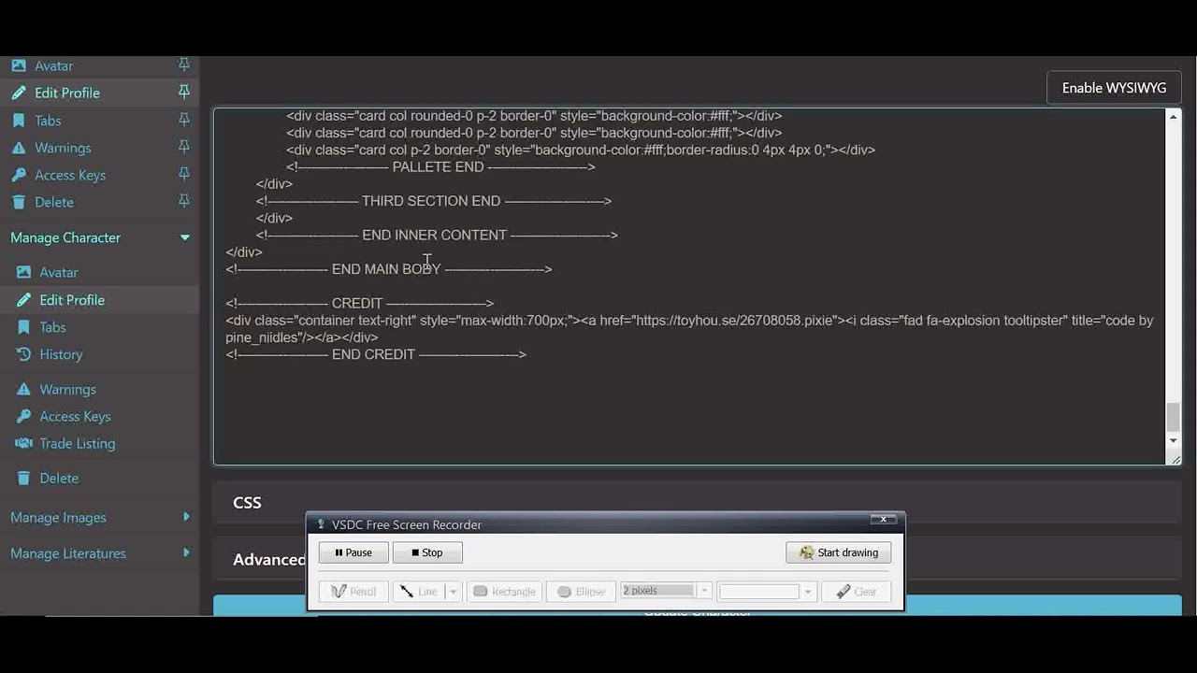
Task: Open the History page
Action: [61, 354]
